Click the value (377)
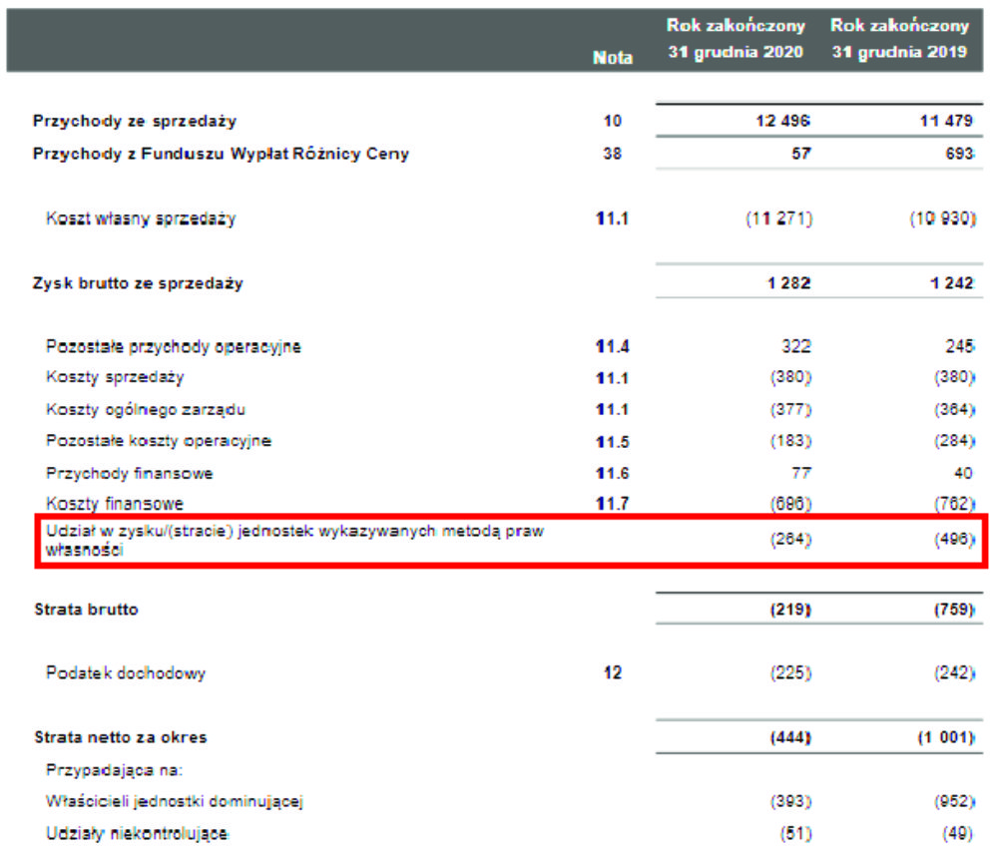This screenshot has height=850, width=993. 791,409
